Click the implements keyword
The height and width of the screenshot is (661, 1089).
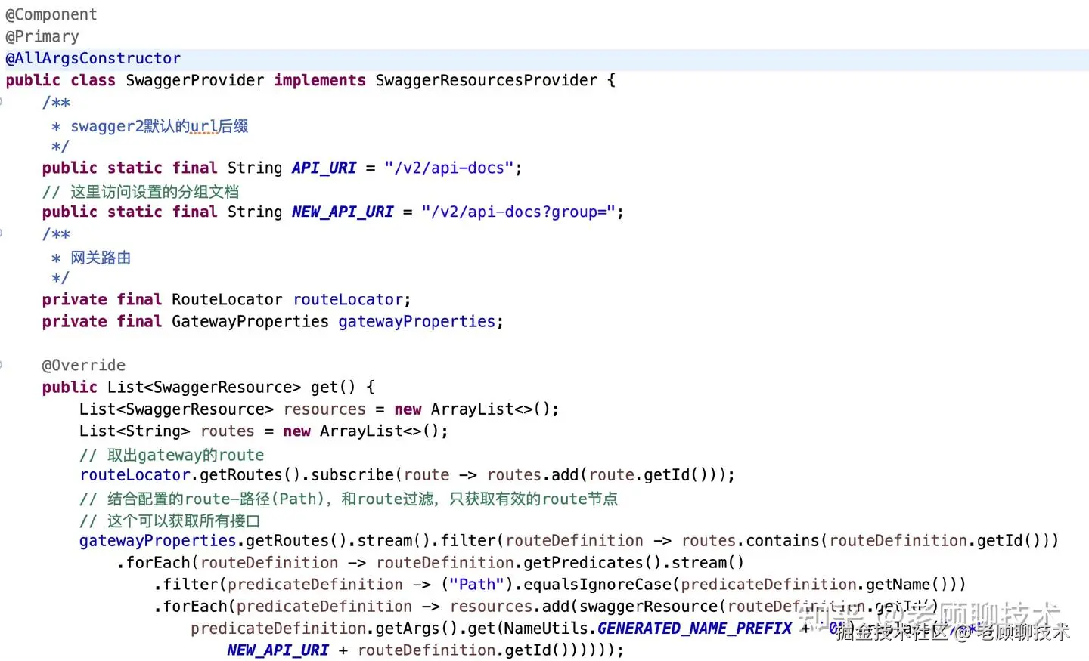coord(320,80)
